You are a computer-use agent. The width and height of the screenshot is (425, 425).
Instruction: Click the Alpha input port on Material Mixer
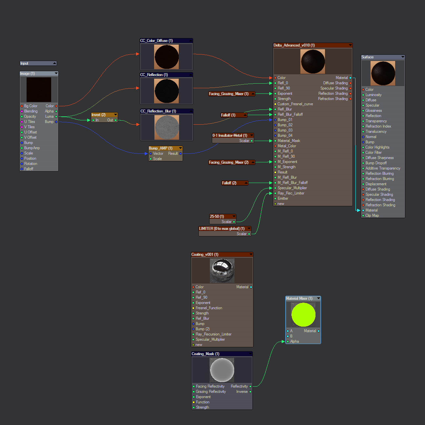click(288, 341)
